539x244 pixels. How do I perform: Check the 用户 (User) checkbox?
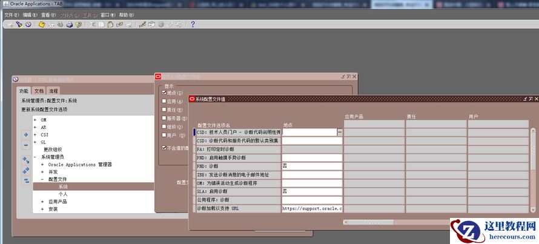(x=164, y=135)
